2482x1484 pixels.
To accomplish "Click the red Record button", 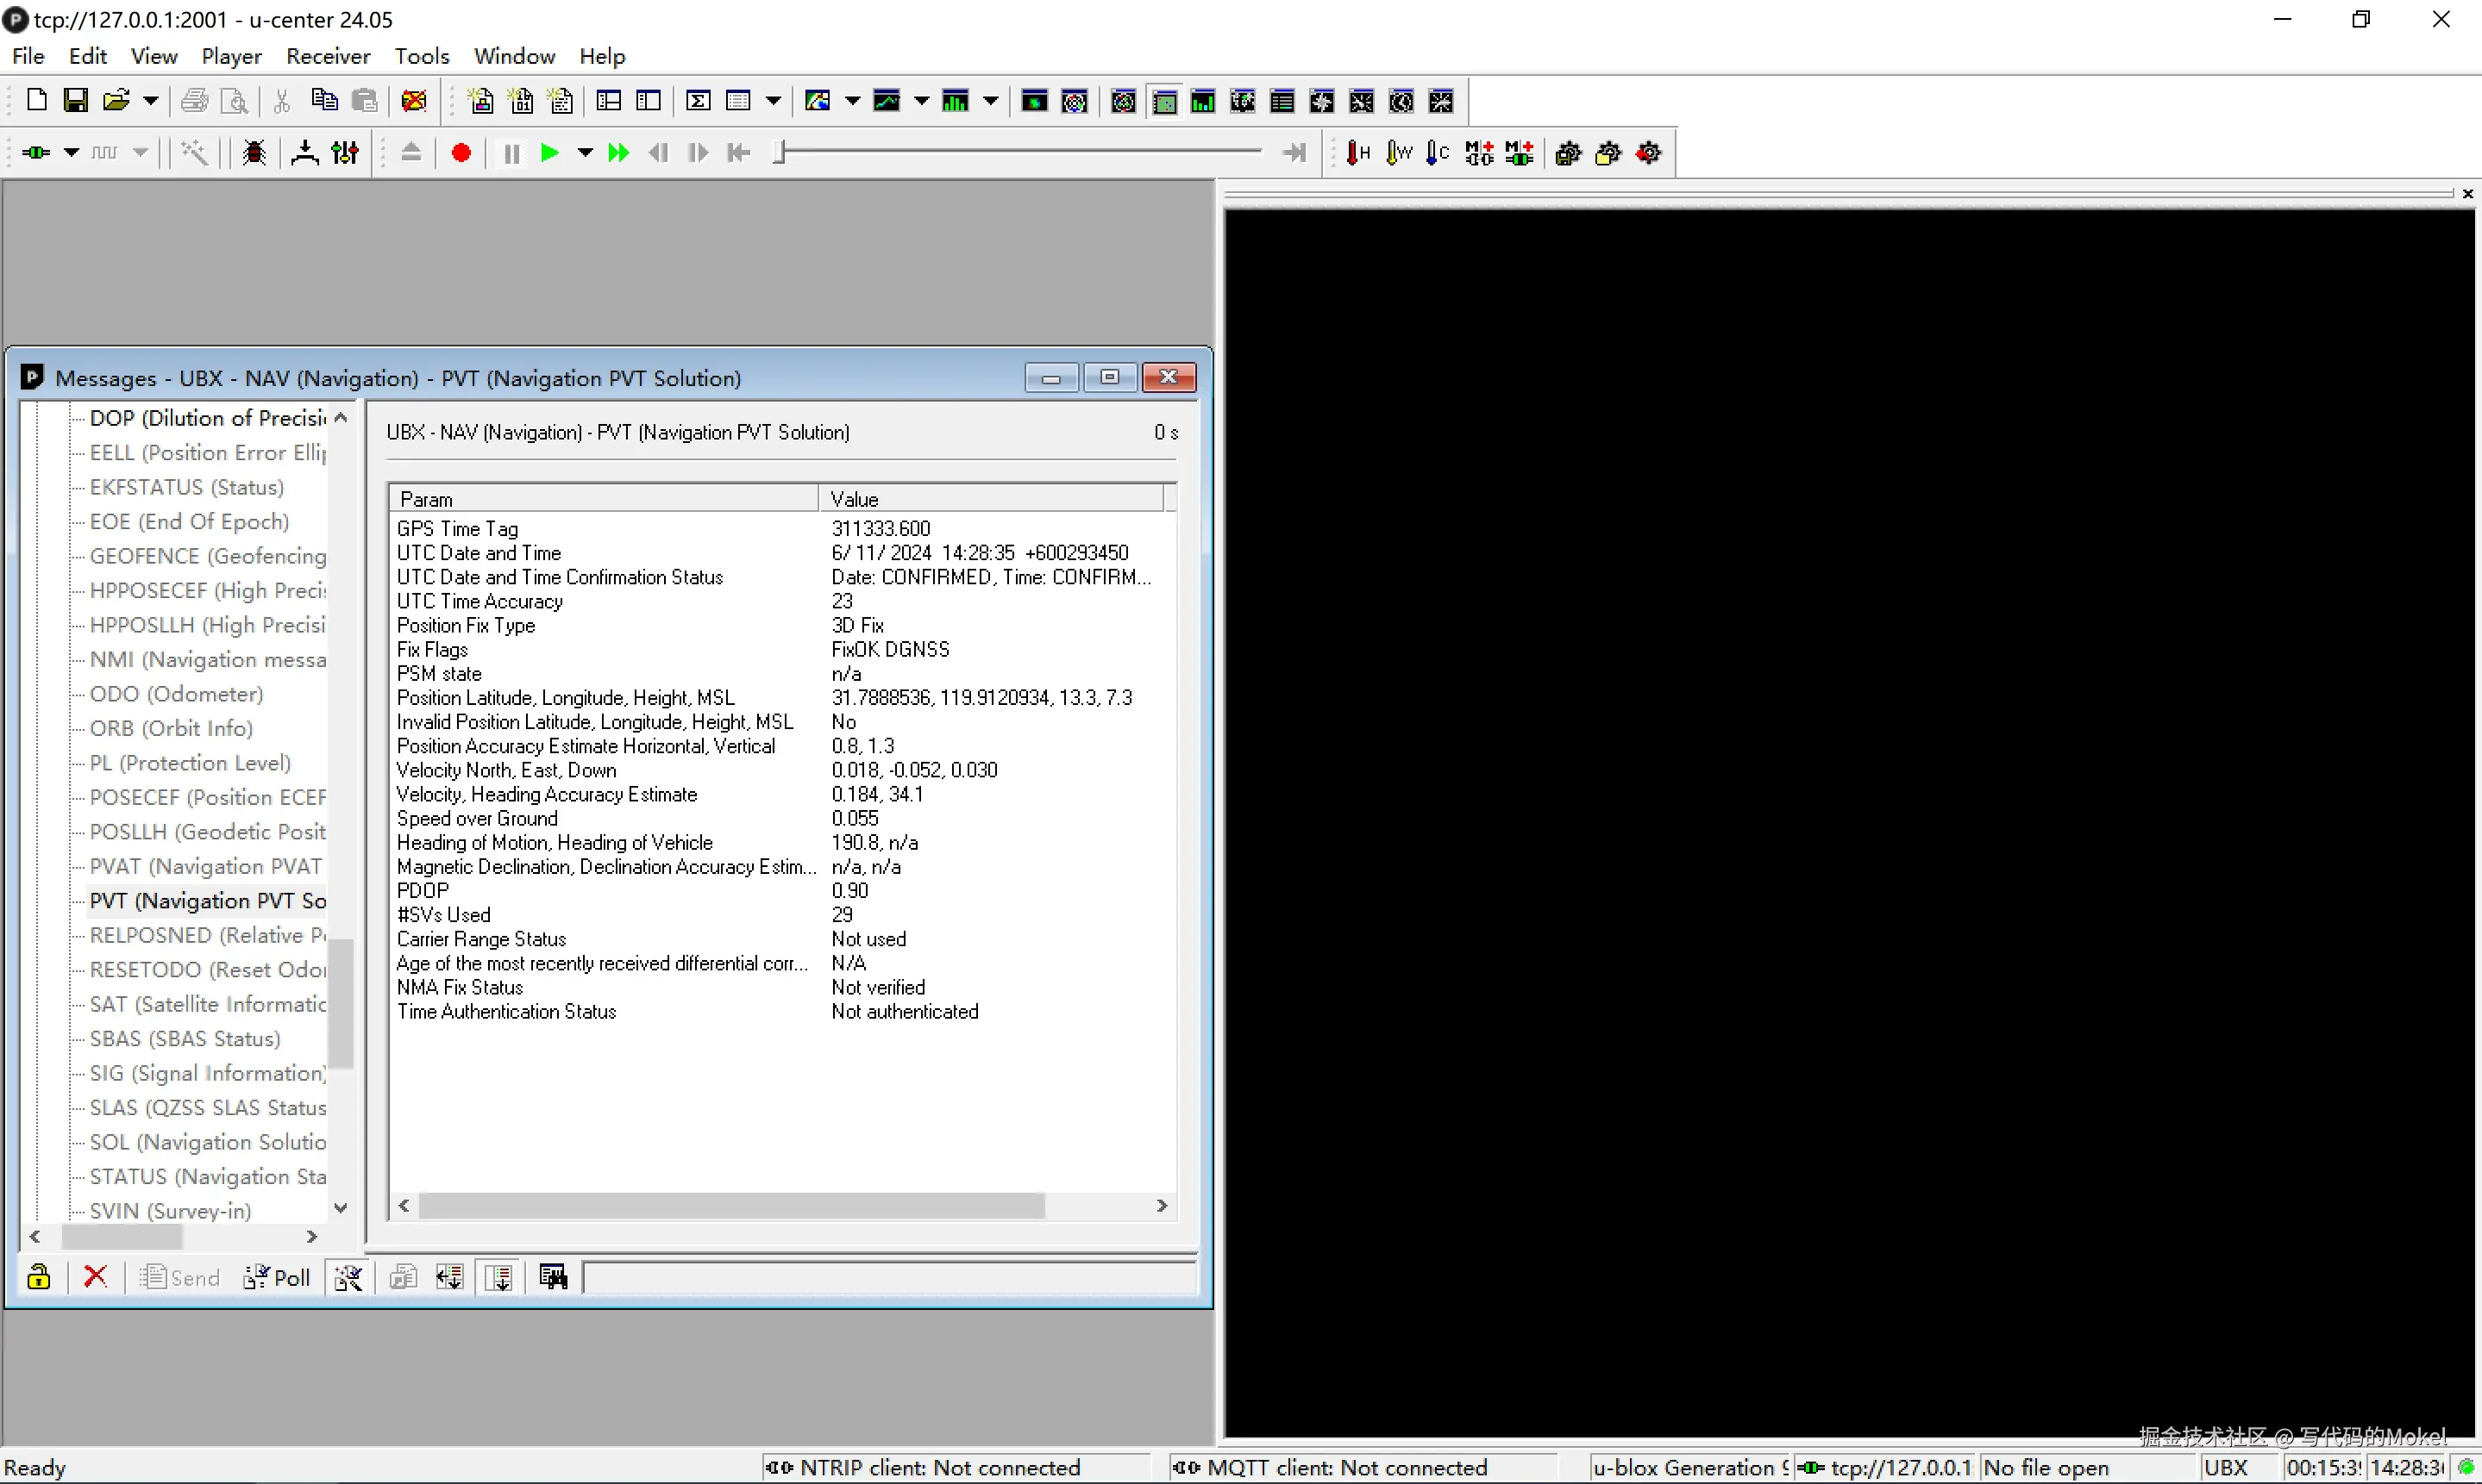I will pos(461,153).
